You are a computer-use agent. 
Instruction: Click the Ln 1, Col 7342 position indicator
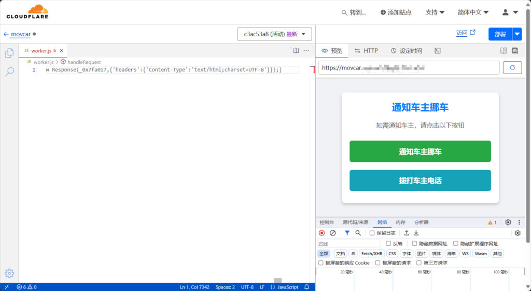pos(194,287)
